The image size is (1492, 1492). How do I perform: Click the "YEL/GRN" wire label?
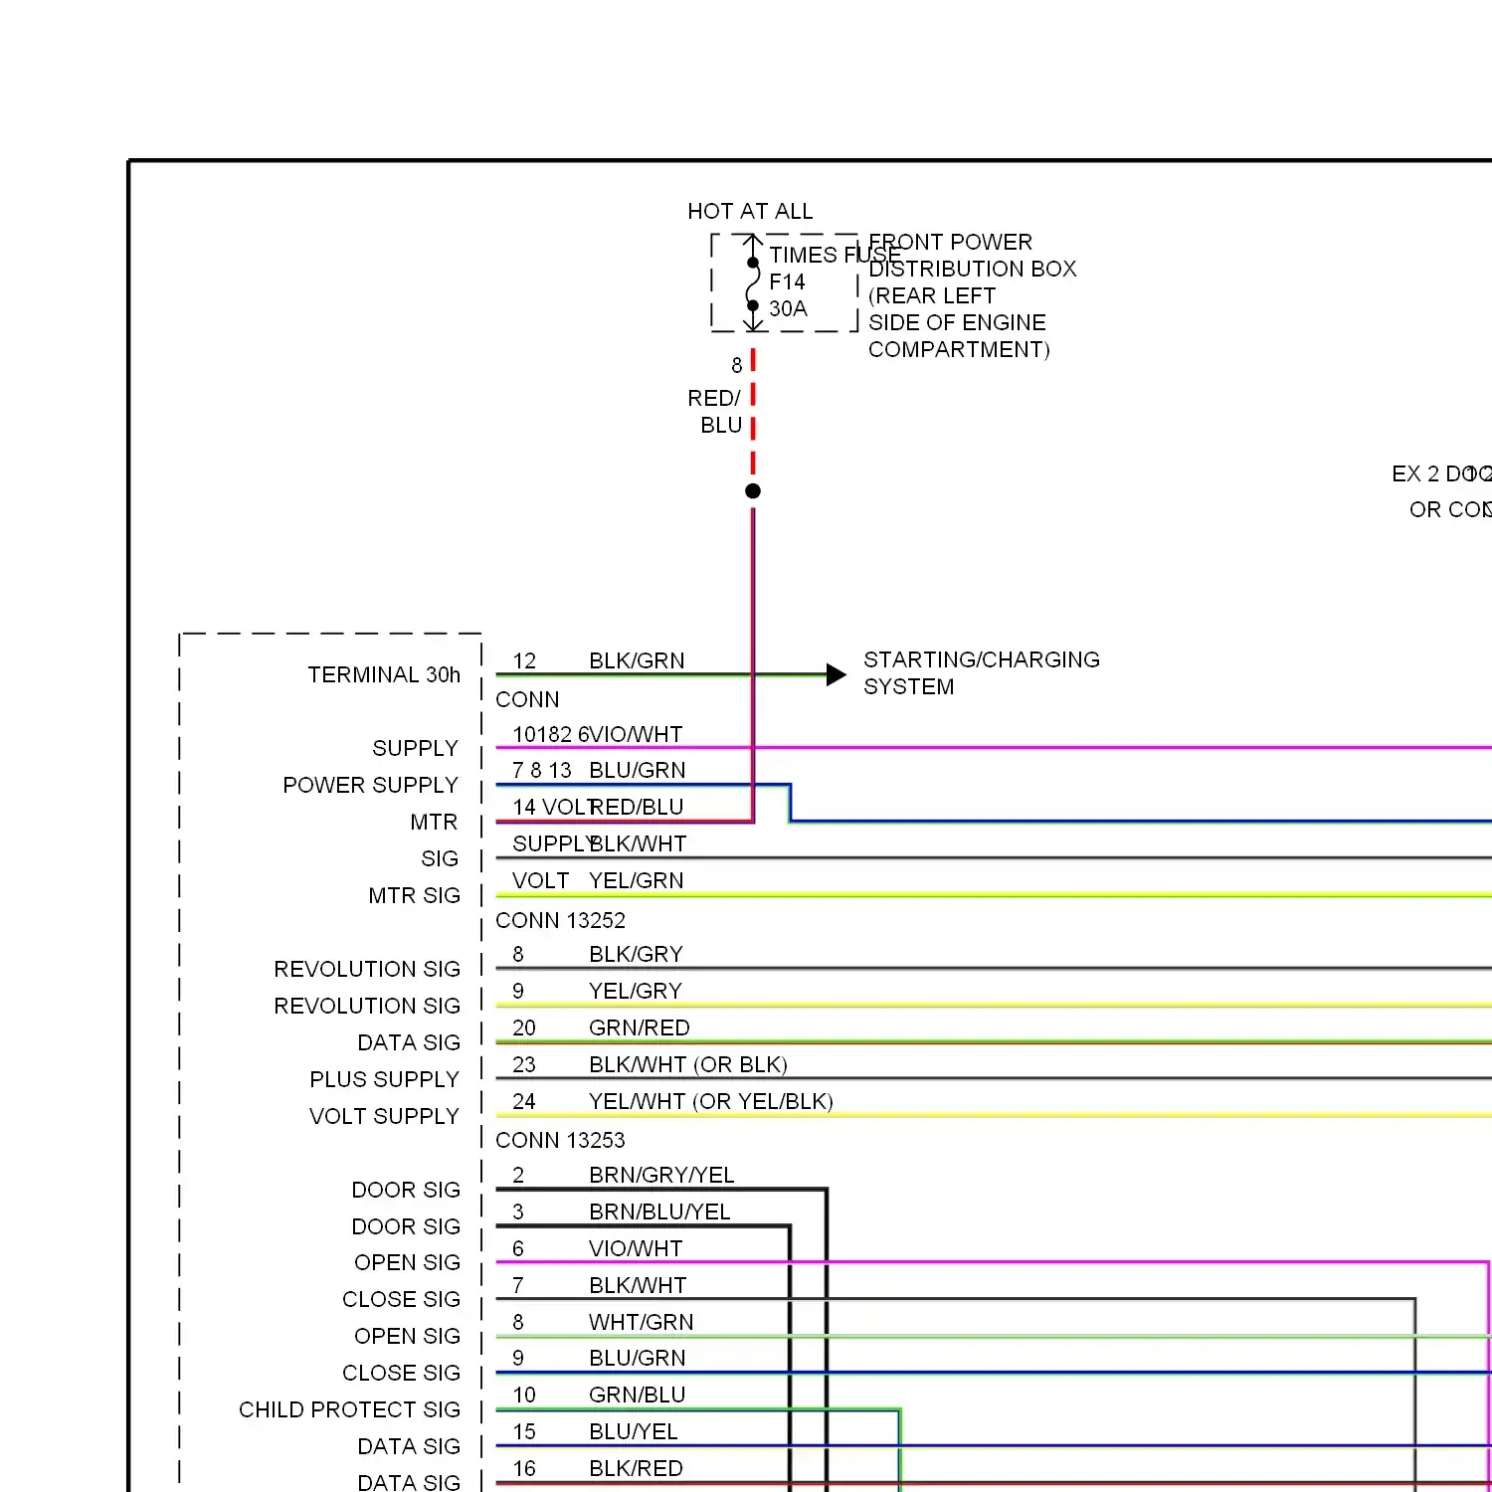637,880
